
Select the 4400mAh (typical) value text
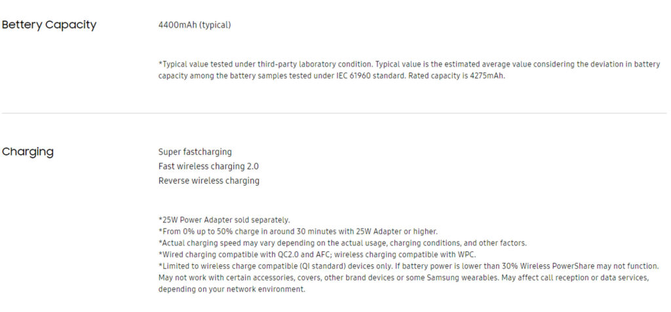coord(195,26)
